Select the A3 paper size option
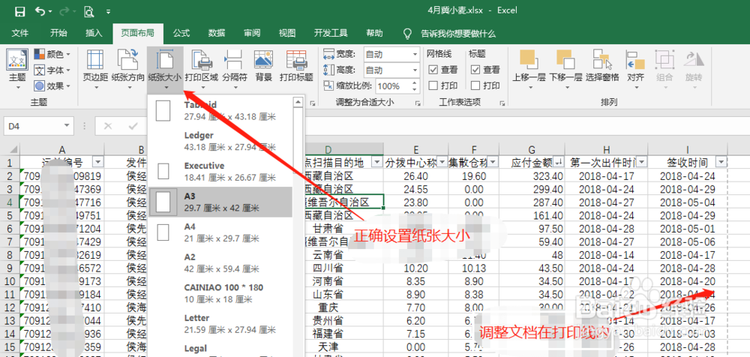Screen dimensions: 750x357 220,202
